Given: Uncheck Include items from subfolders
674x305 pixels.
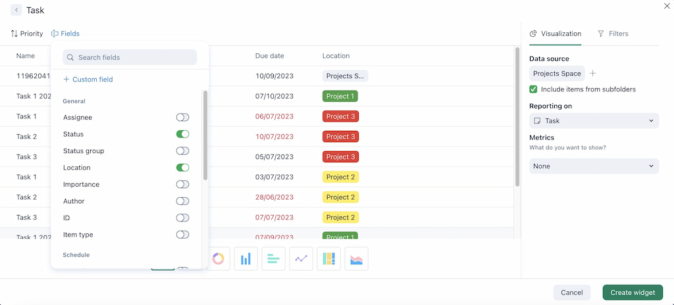Looking at the screenshot, I should click(533, 89).
